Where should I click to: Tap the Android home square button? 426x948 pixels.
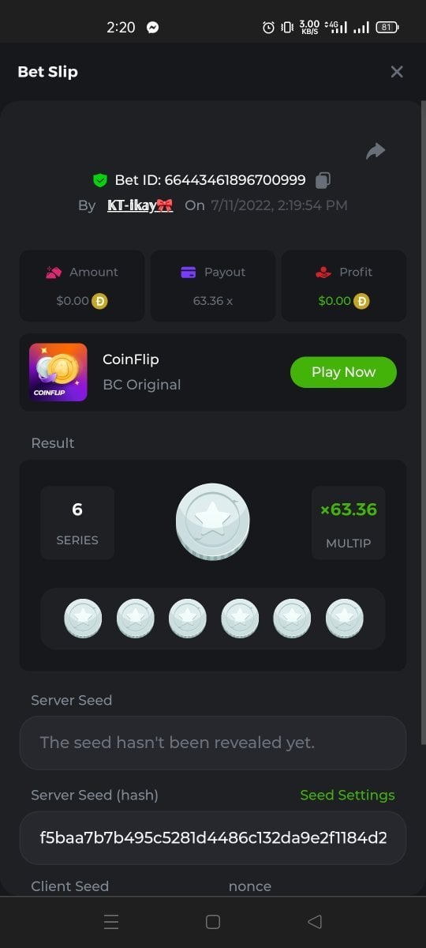click(212, 921)
